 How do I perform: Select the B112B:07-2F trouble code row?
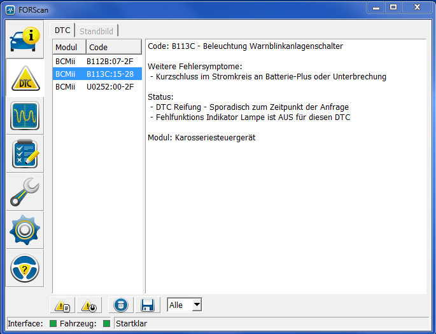tap(97, 62)
